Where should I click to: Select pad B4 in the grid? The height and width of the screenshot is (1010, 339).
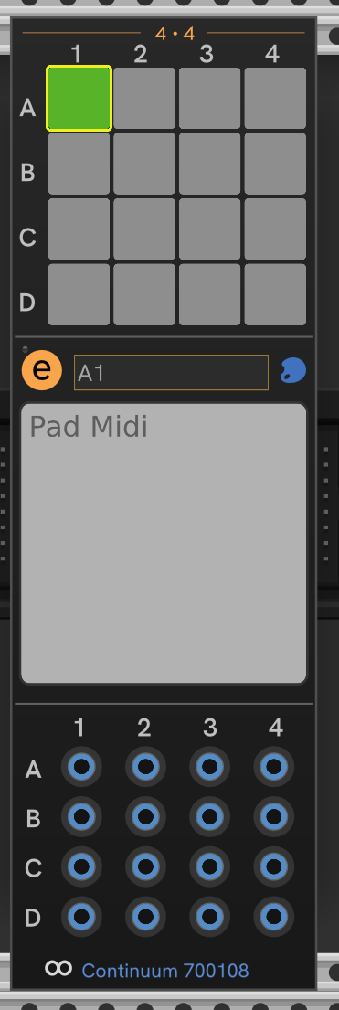(x=275, y=164)
